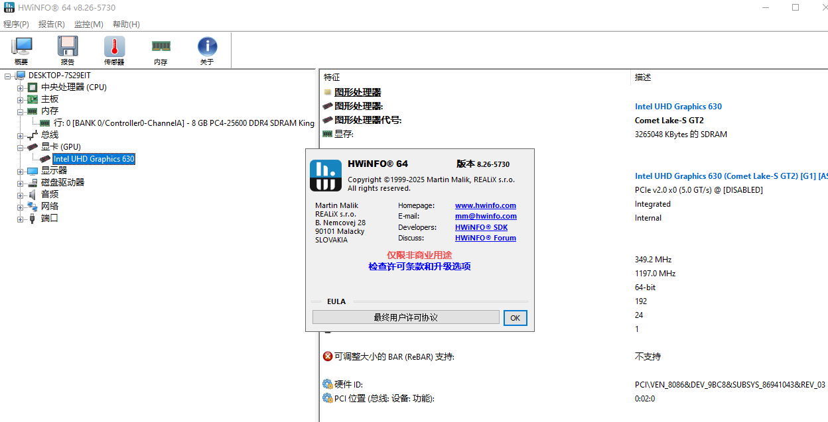
Task: Click PCIe v2.0 x0 DISABLED value
Action: 699,190
